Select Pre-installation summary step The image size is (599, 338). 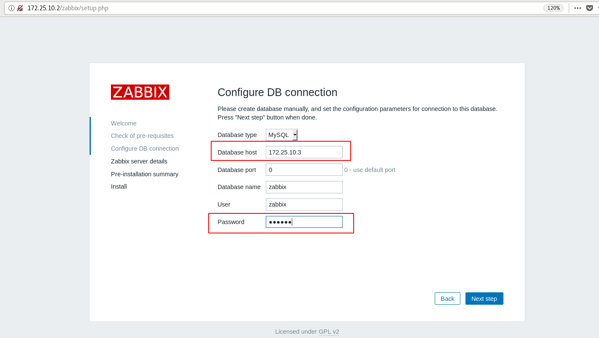point(145,174)
